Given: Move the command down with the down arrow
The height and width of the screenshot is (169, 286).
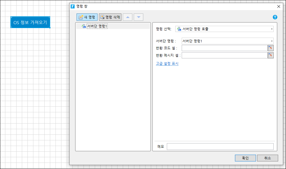Looking at the screenshot, I should [139, 17].
